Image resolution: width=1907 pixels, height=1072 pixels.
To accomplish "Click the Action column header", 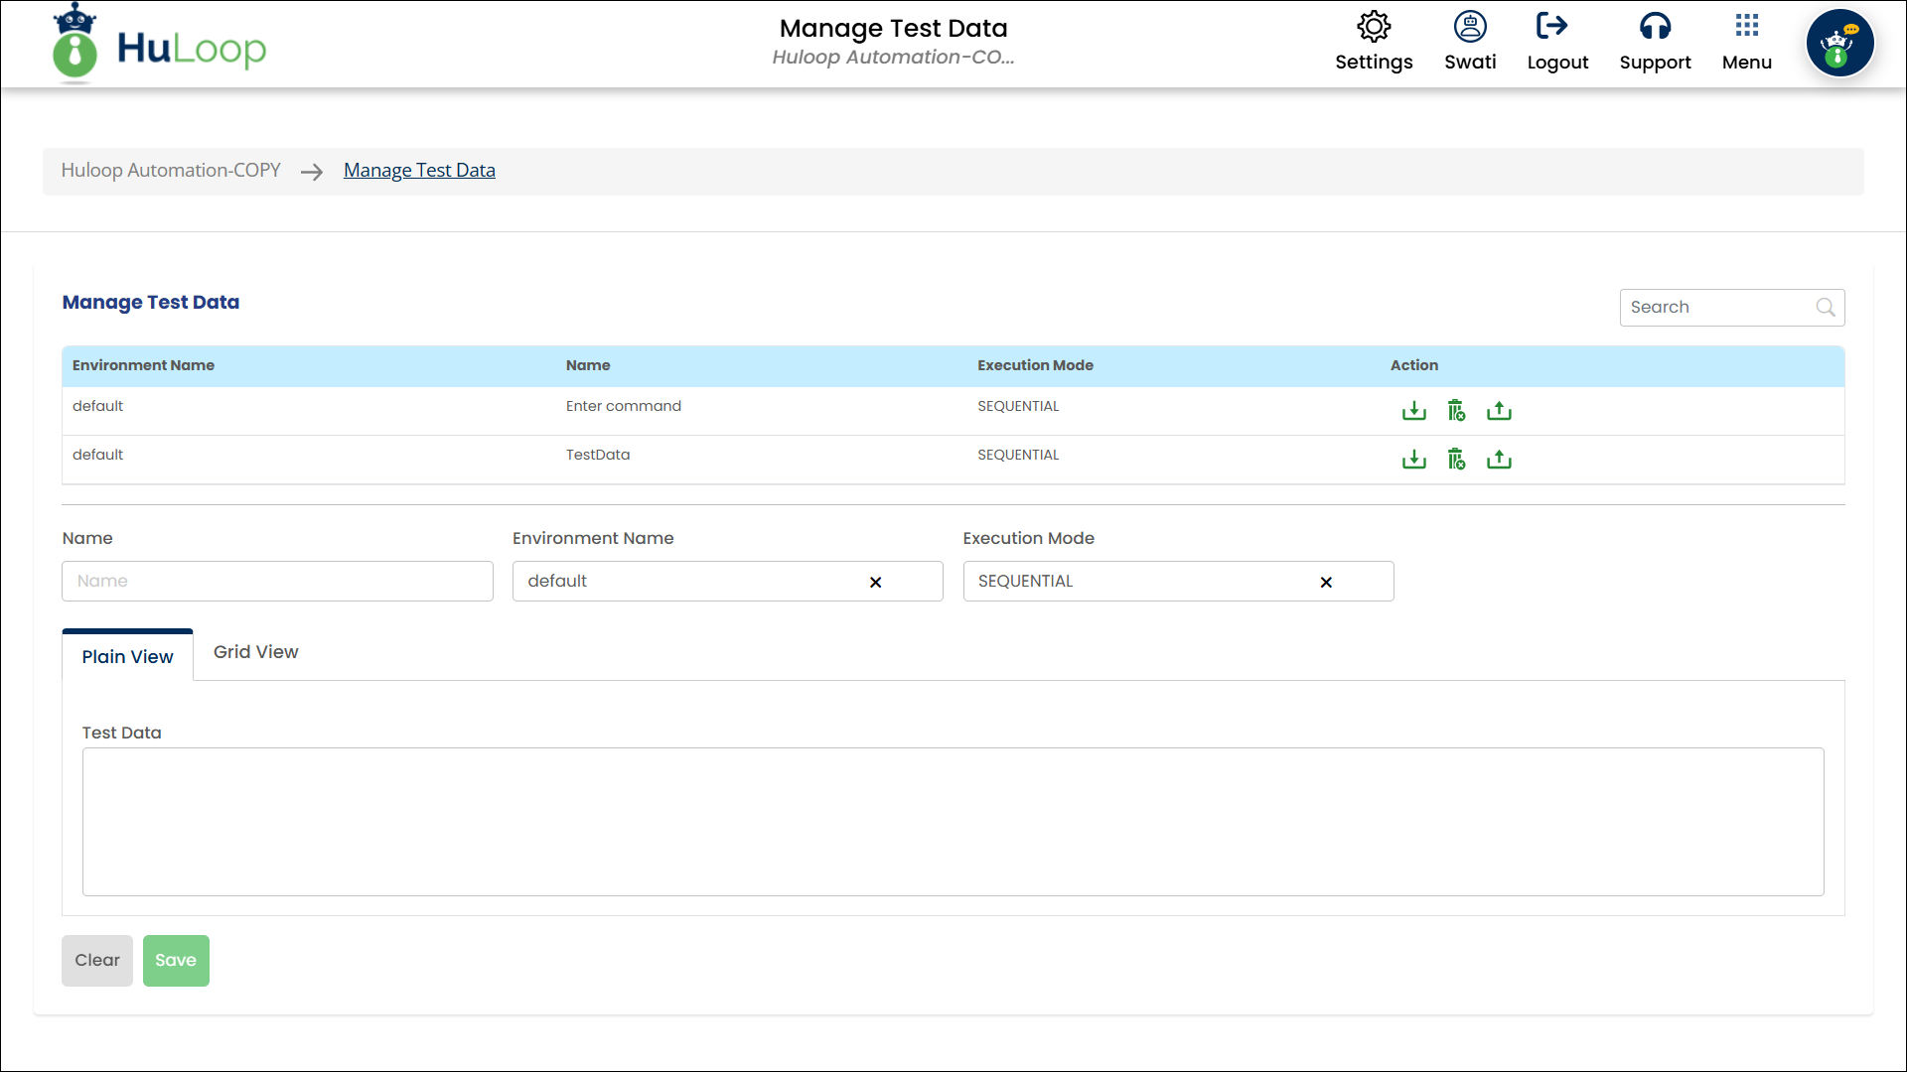I will point(1414,365).
